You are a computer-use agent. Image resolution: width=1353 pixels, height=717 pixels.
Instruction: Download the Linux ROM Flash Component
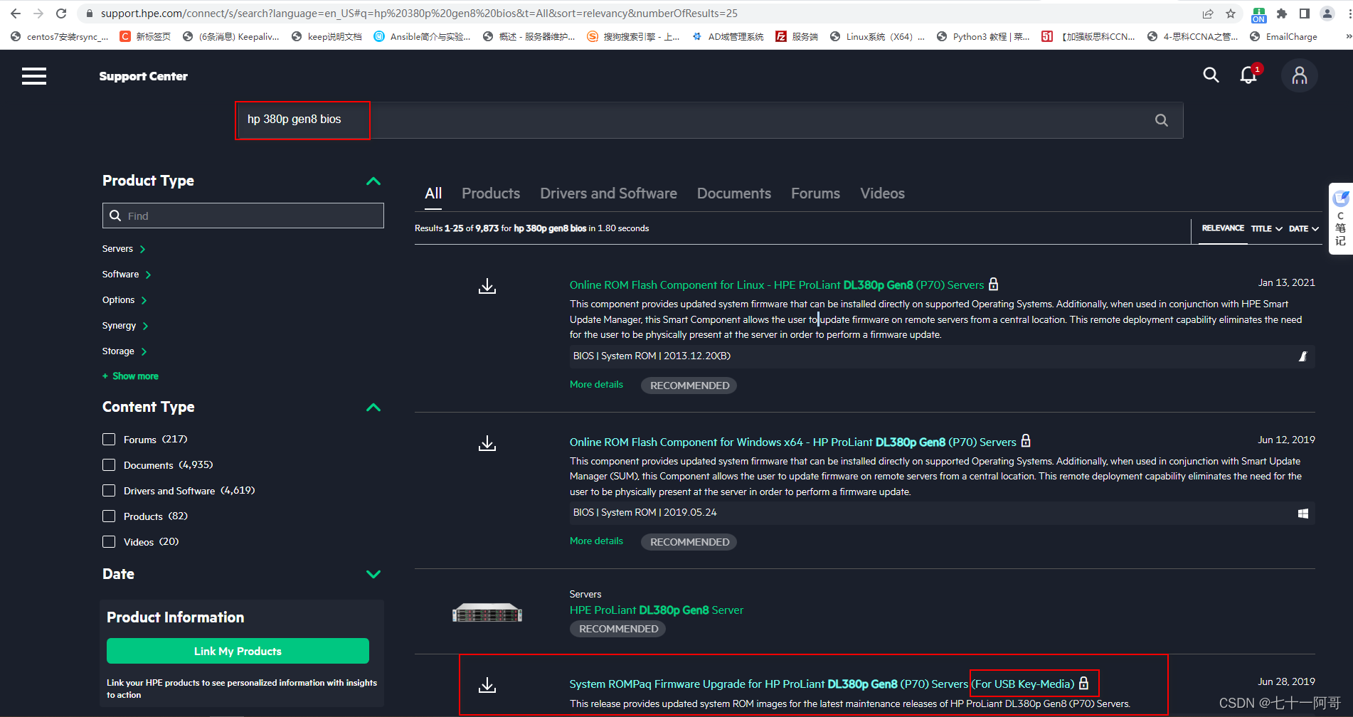[x=487, y=286]
